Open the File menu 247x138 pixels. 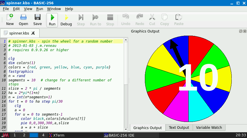[x=6, y=9]
